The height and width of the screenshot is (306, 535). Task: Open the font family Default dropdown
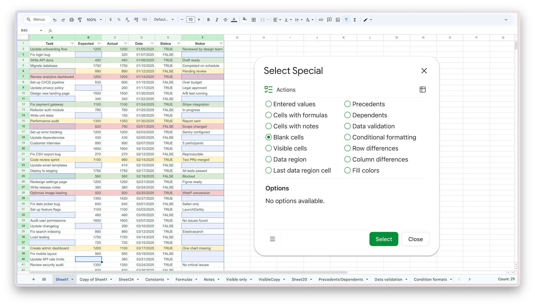pos(164,20)
